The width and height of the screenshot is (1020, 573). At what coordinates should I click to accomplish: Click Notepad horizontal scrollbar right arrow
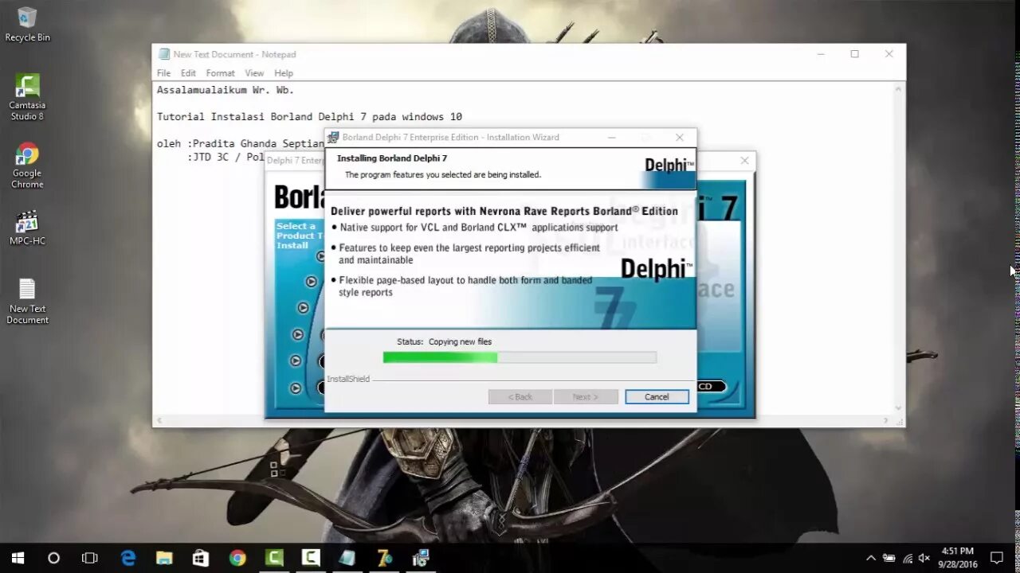(x=886, y=420)
